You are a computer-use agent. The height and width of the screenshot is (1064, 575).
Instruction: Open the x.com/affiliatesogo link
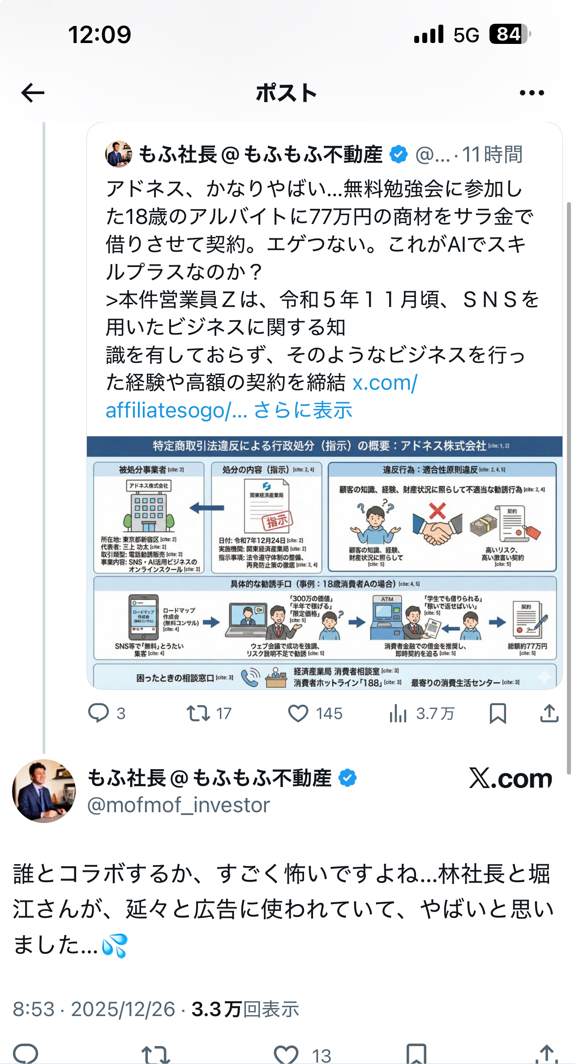262,396
